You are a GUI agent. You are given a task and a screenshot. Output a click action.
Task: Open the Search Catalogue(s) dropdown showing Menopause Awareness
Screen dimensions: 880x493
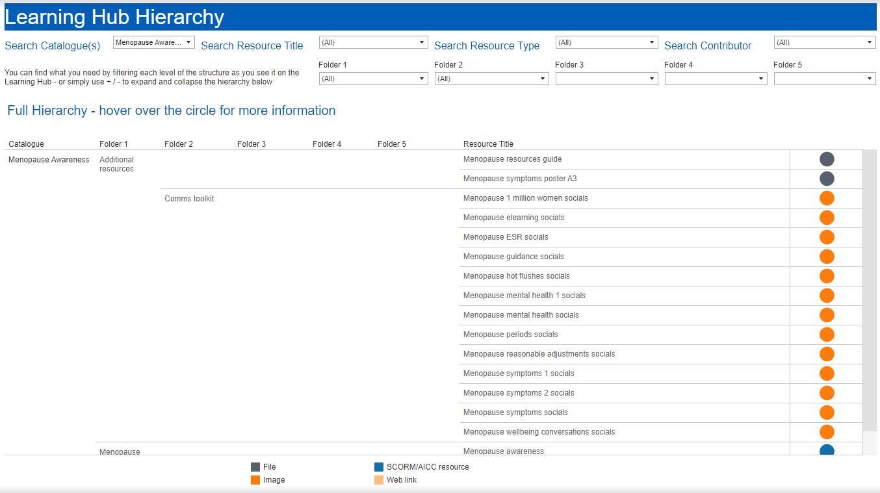point(153,42)
